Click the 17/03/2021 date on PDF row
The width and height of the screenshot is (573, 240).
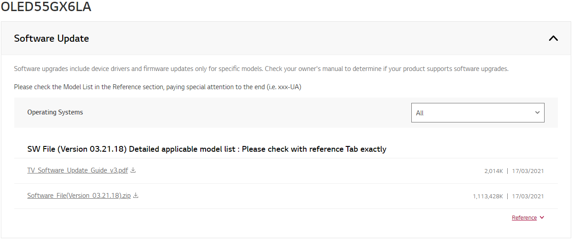tap(528, 171)
